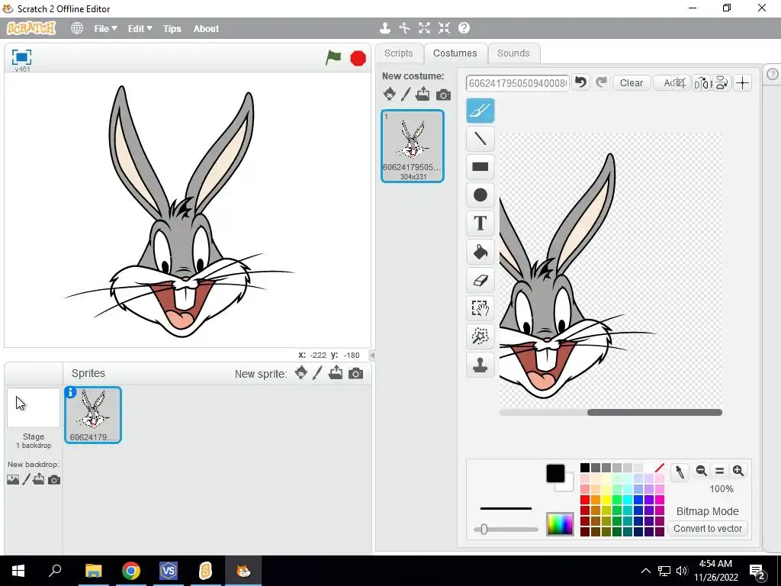Pick the Remove background magic wand tool
This screenshot has height=586, width=781.
tap(480, 336)
